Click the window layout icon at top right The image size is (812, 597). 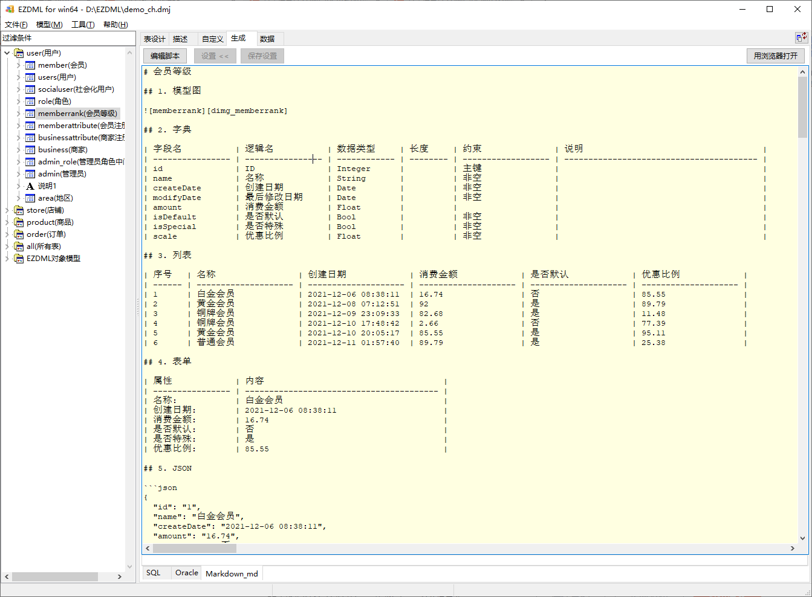801,37
